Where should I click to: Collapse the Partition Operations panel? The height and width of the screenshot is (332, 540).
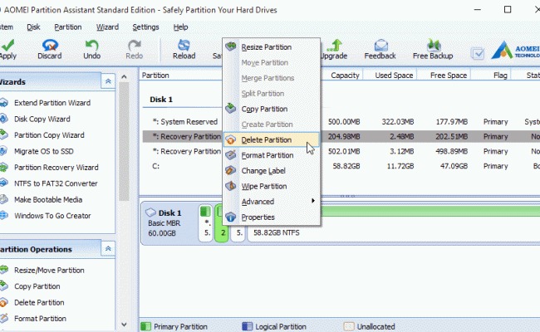[x=108, y=249]
